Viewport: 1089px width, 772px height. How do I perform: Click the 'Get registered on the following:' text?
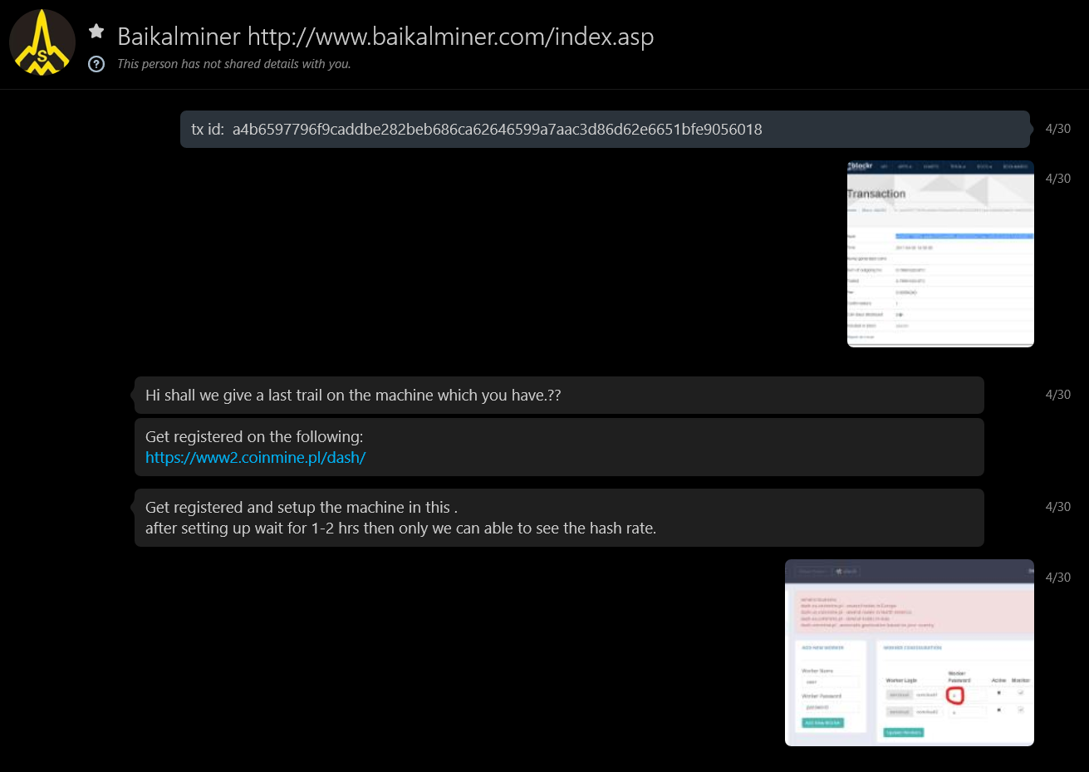click(254, 436)
